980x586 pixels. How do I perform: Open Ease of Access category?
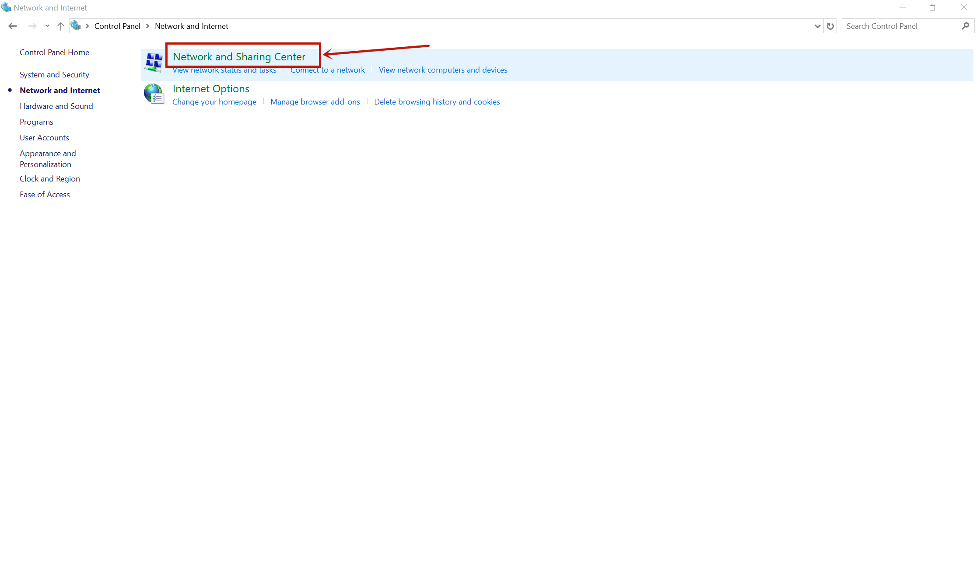(45, 195)
